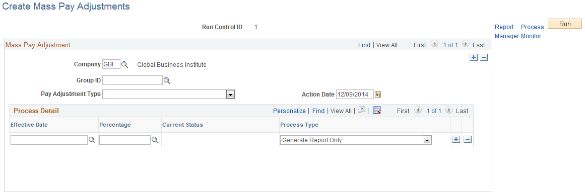Sort by Effective Date column header

29,125
